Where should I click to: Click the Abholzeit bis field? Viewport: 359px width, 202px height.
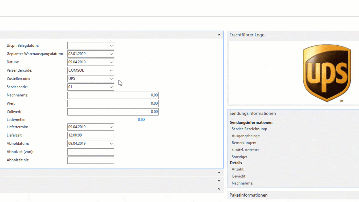(91, 160)
